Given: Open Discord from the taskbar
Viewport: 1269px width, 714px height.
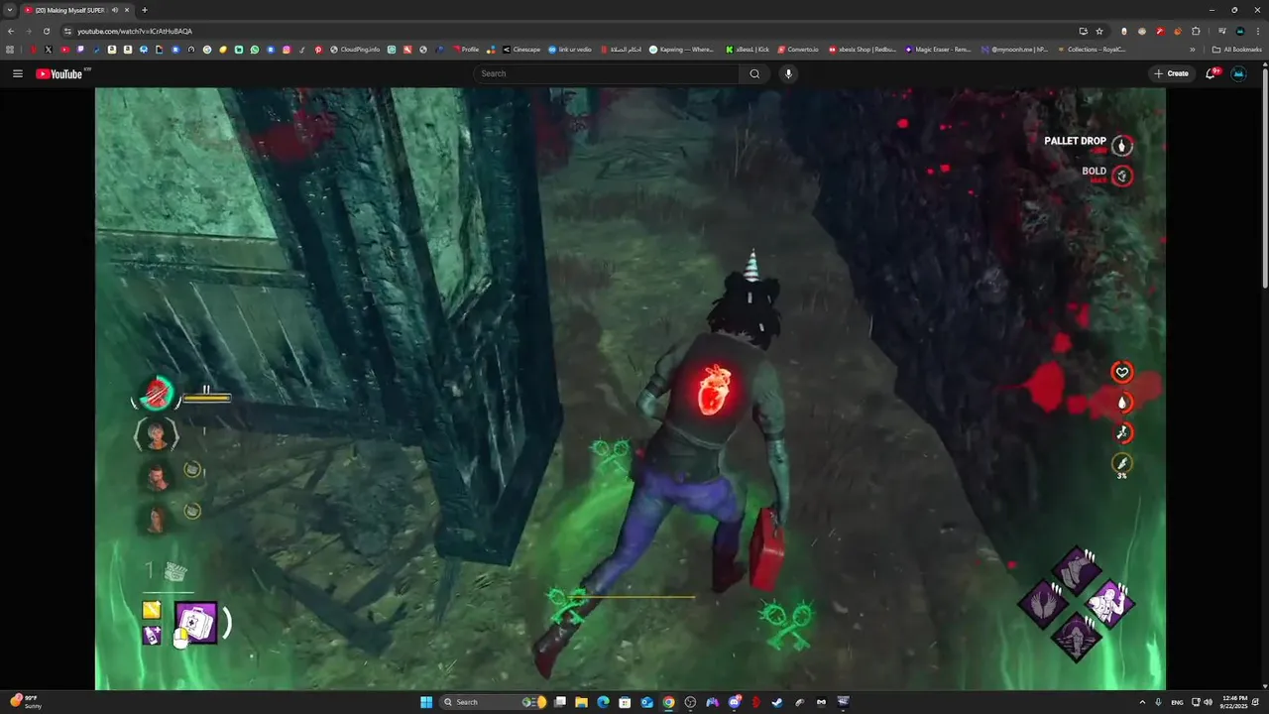Looking at the screenshot, I should pyautogui.click(x=734, y=702).
